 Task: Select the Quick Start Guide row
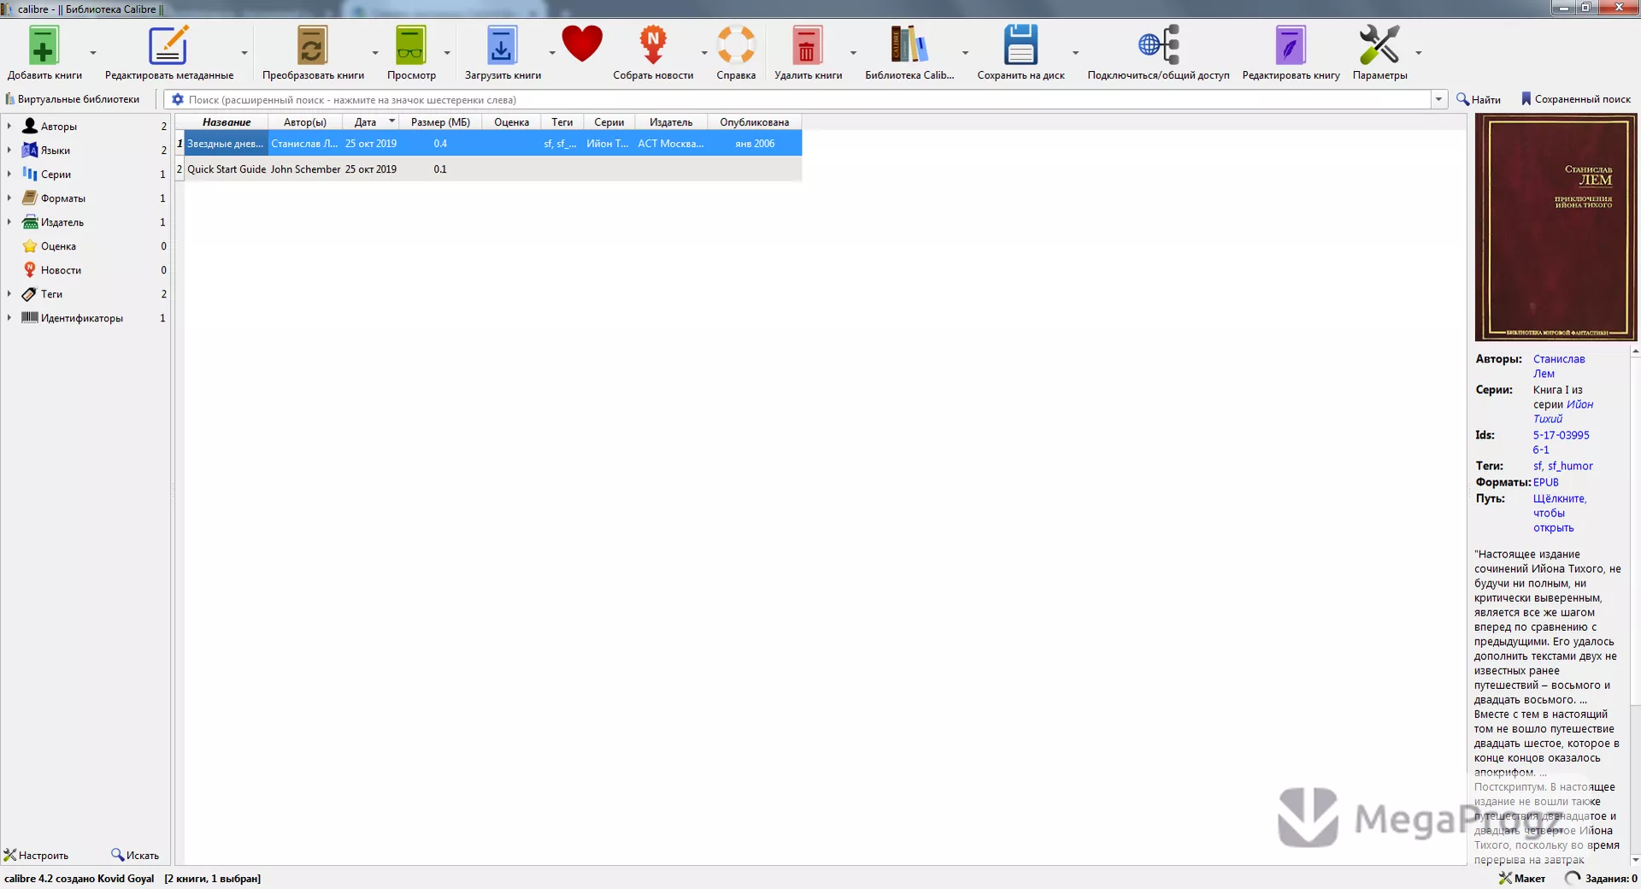pos(489,169)
